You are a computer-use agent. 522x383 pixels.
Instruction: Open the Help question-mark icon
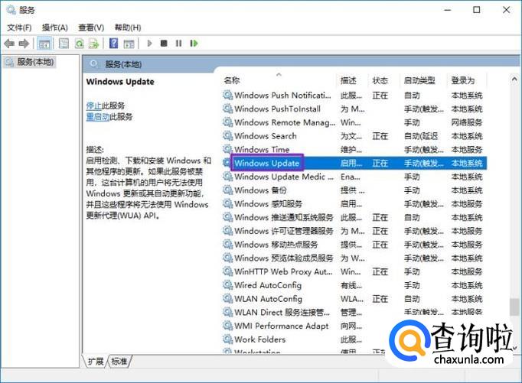click(113, 44)
